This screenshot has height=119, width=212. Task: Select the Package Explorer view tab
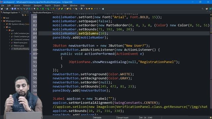coord(10,13)
